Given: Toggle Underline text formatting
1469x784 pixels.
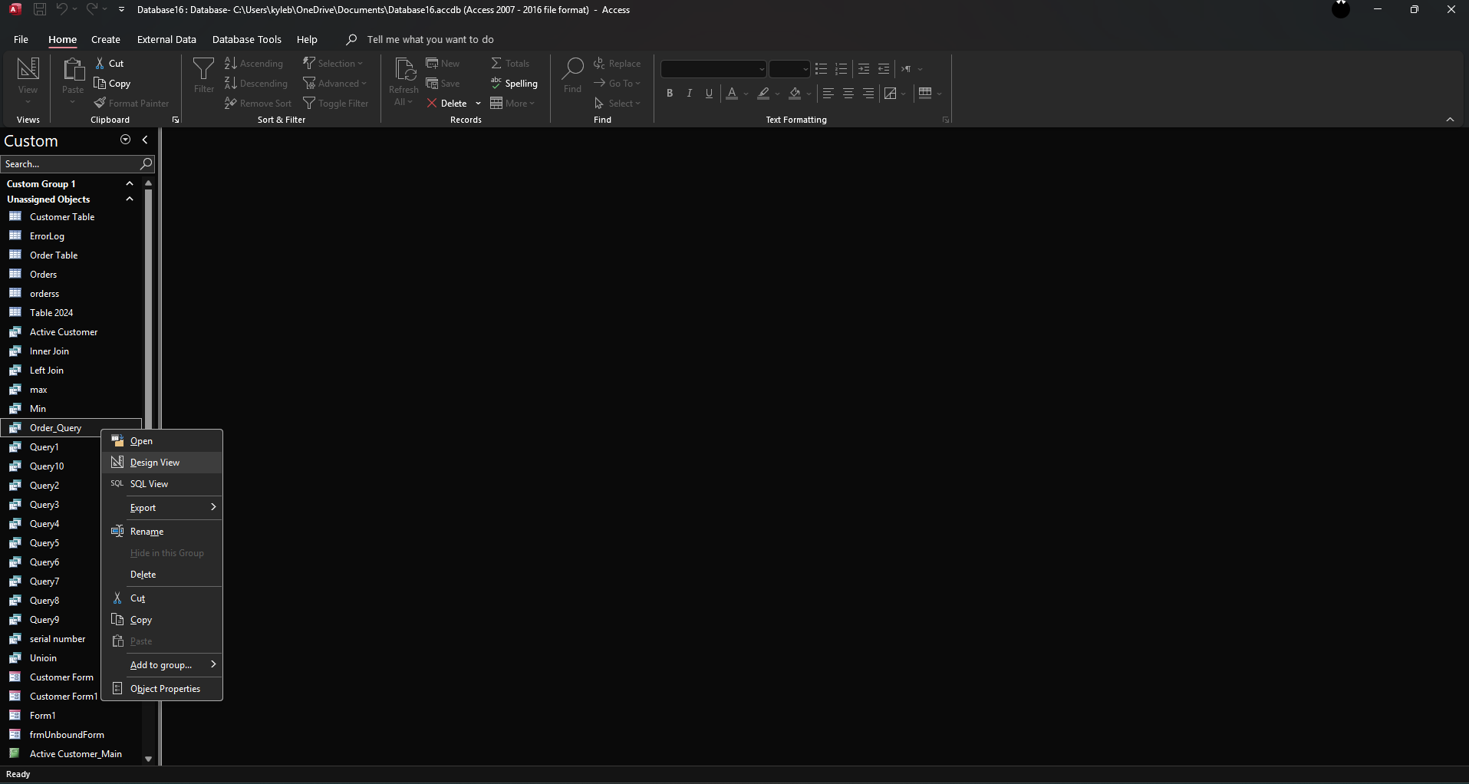Looking at the screenshot, I should pos(709,94).
